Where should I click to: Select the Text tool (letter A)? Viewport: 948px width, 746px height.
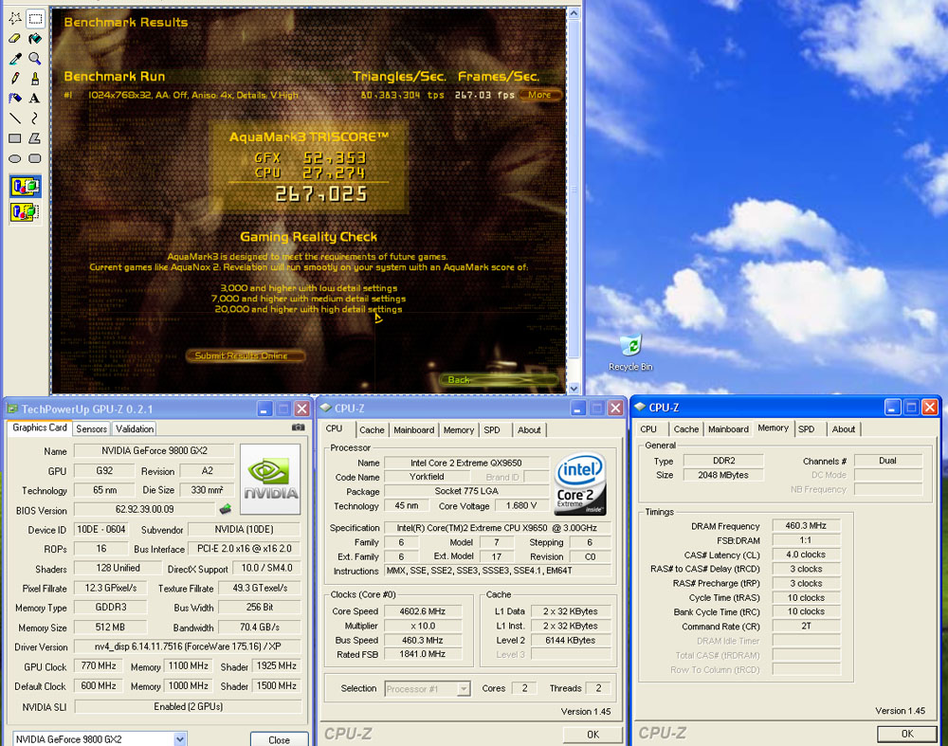35,98
